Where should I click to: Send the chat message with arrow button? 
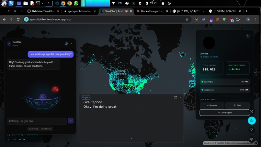[71, 121]
